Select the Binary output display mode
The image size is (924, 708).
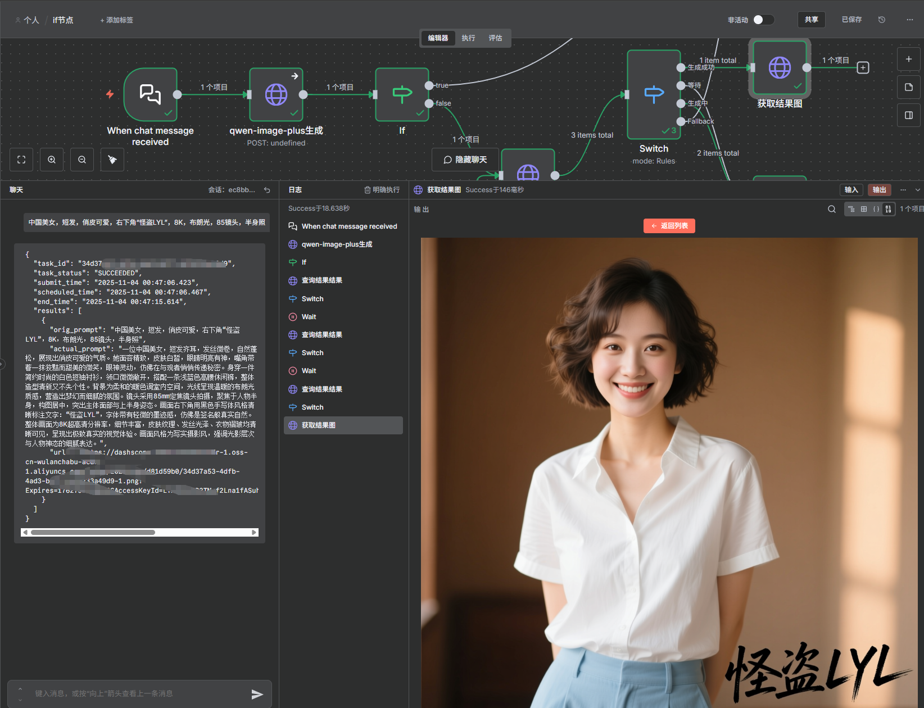(889, 209)
